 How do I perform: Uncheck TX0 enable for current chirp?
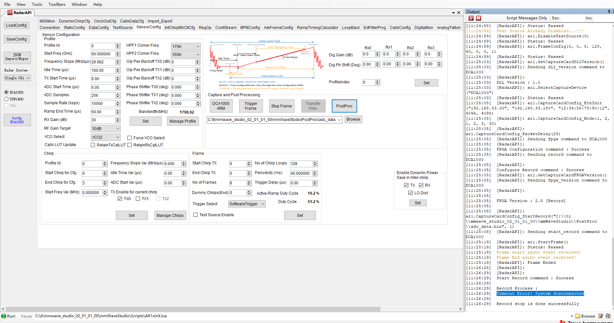120,199
